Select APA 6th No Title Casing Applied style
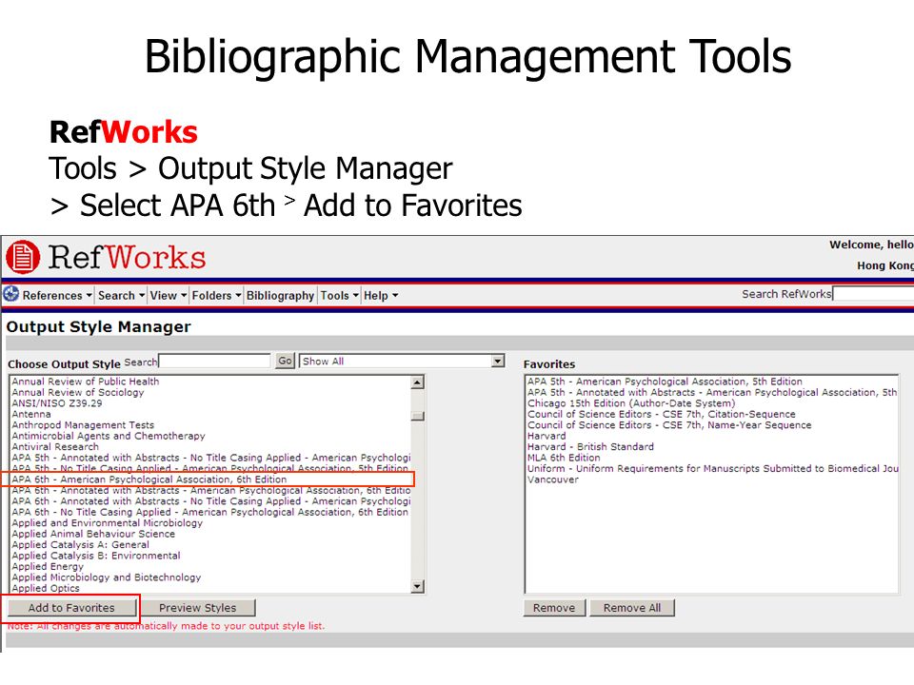Screen dimensions: 914x685 tap(209, 512)
